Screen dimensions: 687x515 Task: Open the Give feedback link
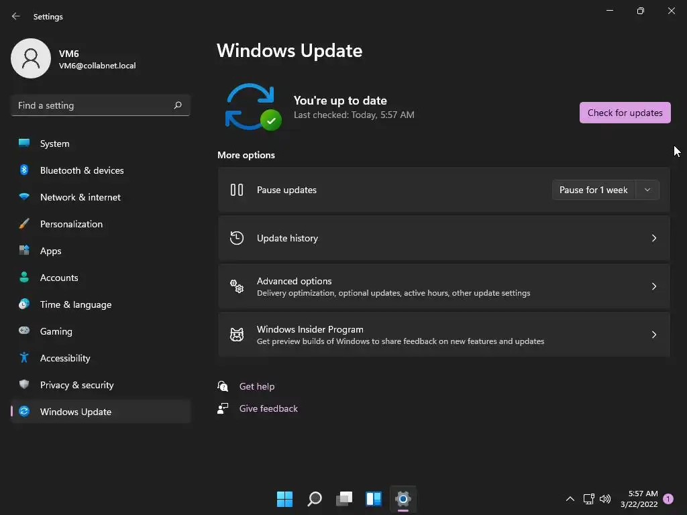pyautogui.click(x=268, y=408)
